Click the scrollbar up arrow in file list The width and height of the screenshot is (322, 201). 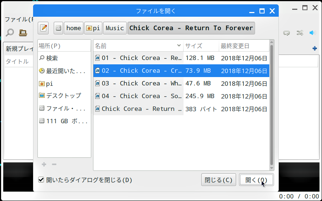(272, 42)
